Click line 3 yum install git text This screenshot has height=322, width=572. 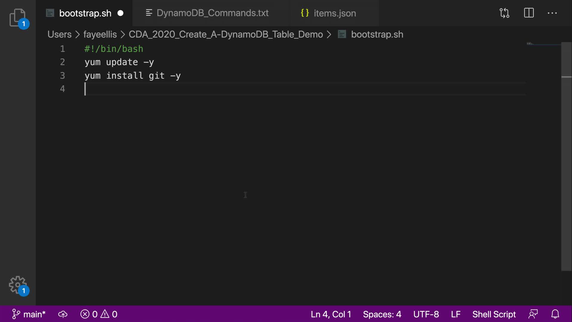point(132,76)
